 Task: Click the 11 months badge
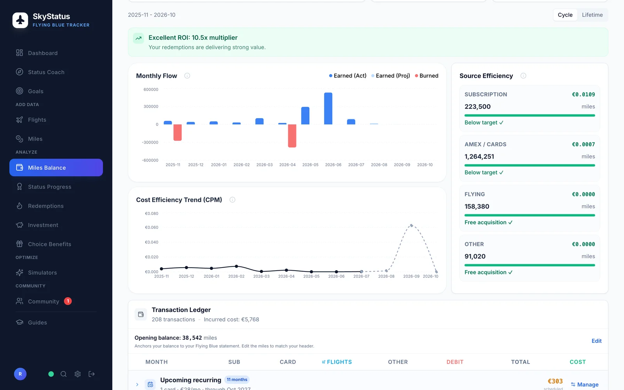click(237, 379)
